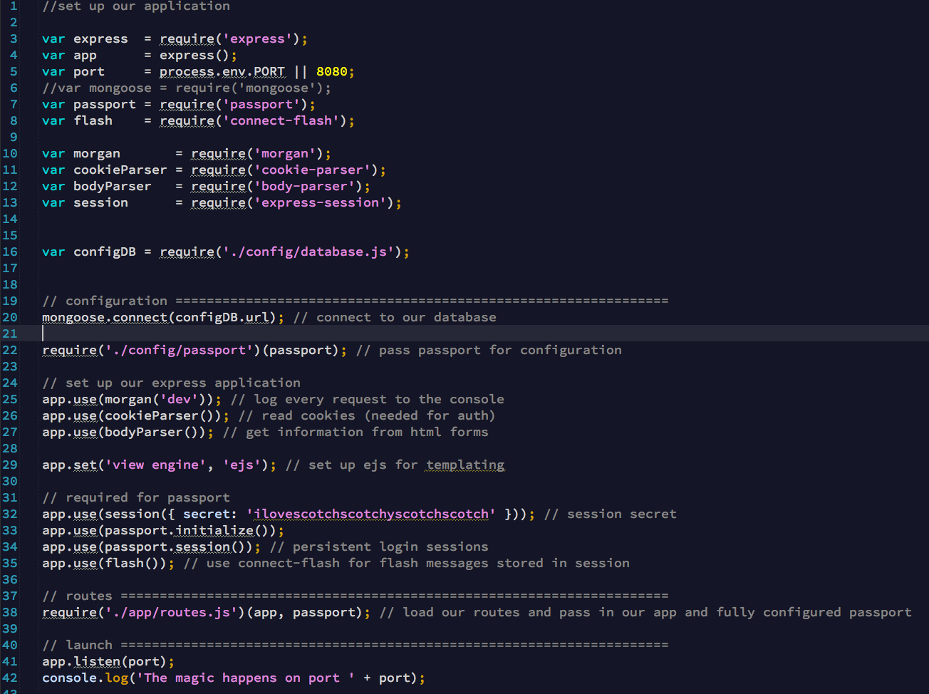
Task: Click the 'configDB' variable name in its declaration
Action: pos(105,252)
